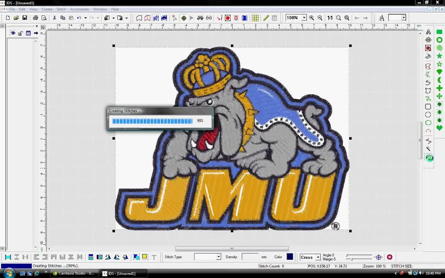Switch to Camtasia Studio taskbar button
This screenshot has height=278, width=445.
click(x=74, y=273)
